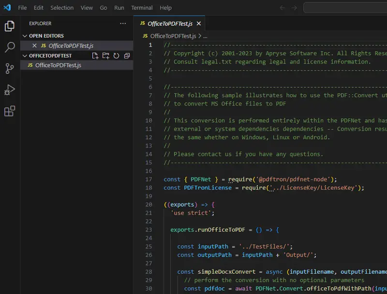Open the Selection menu
Screen dimensions: 387x294
(x=62, y=8)
